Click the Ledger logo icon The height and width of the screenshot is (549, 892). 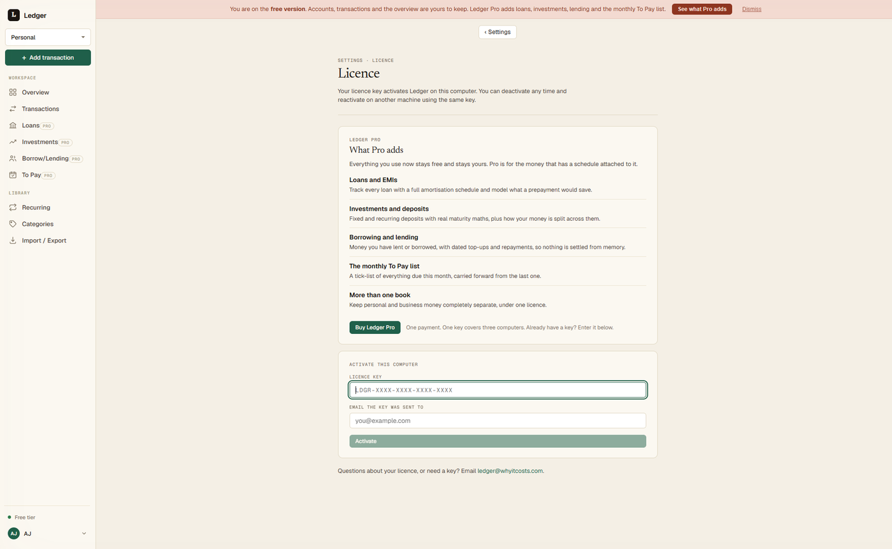tap(13, 15)
